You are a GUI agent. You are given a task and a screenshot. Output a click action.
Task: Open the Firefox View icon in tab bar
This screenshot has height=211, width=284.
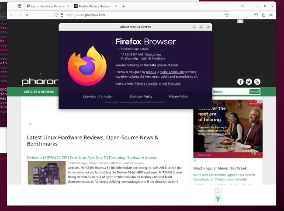coord(20,6)
